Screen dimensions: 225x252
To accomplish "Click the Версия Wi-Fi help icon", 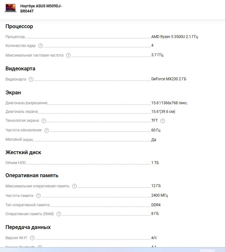I will 32,238.
